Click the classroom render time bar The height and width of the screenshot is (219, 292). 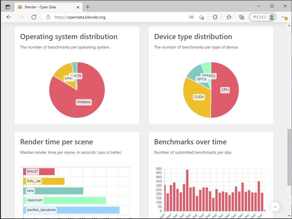64,200
